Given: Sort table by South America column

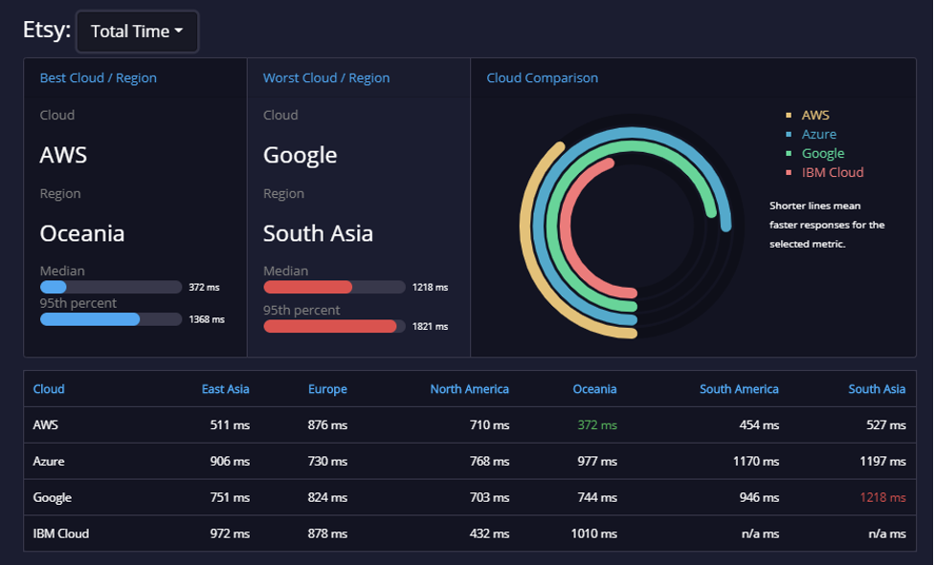Looking at the screenshot, I should (739, 389).
